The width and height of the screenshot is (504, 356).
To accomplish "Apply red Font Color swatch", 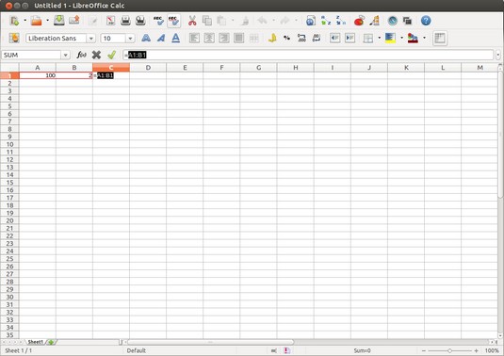I will [x=413, y=39].
